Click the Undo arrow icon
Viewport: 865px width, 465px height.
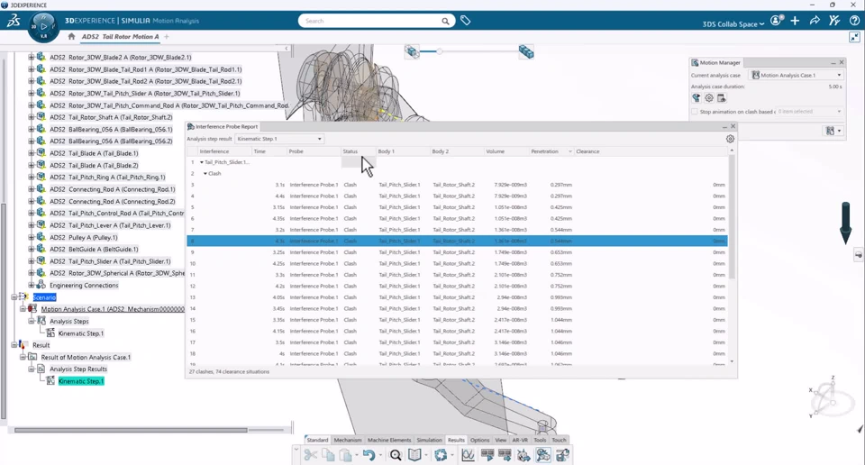pos(369,455)
